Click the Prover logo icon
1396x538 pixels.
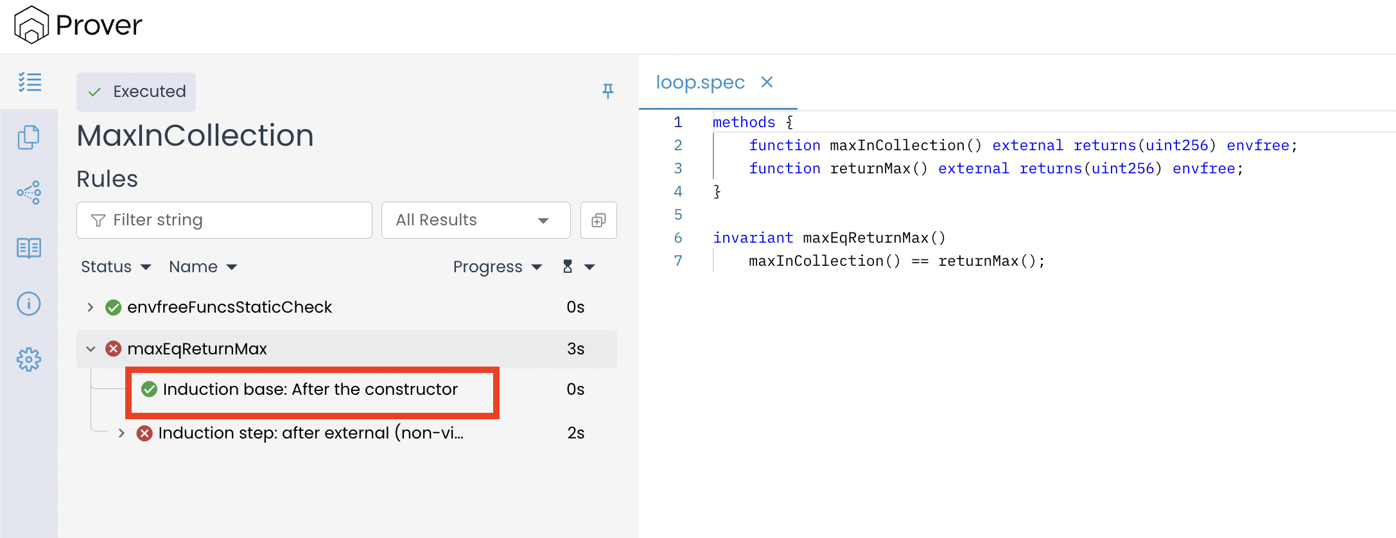pos(31,25)
